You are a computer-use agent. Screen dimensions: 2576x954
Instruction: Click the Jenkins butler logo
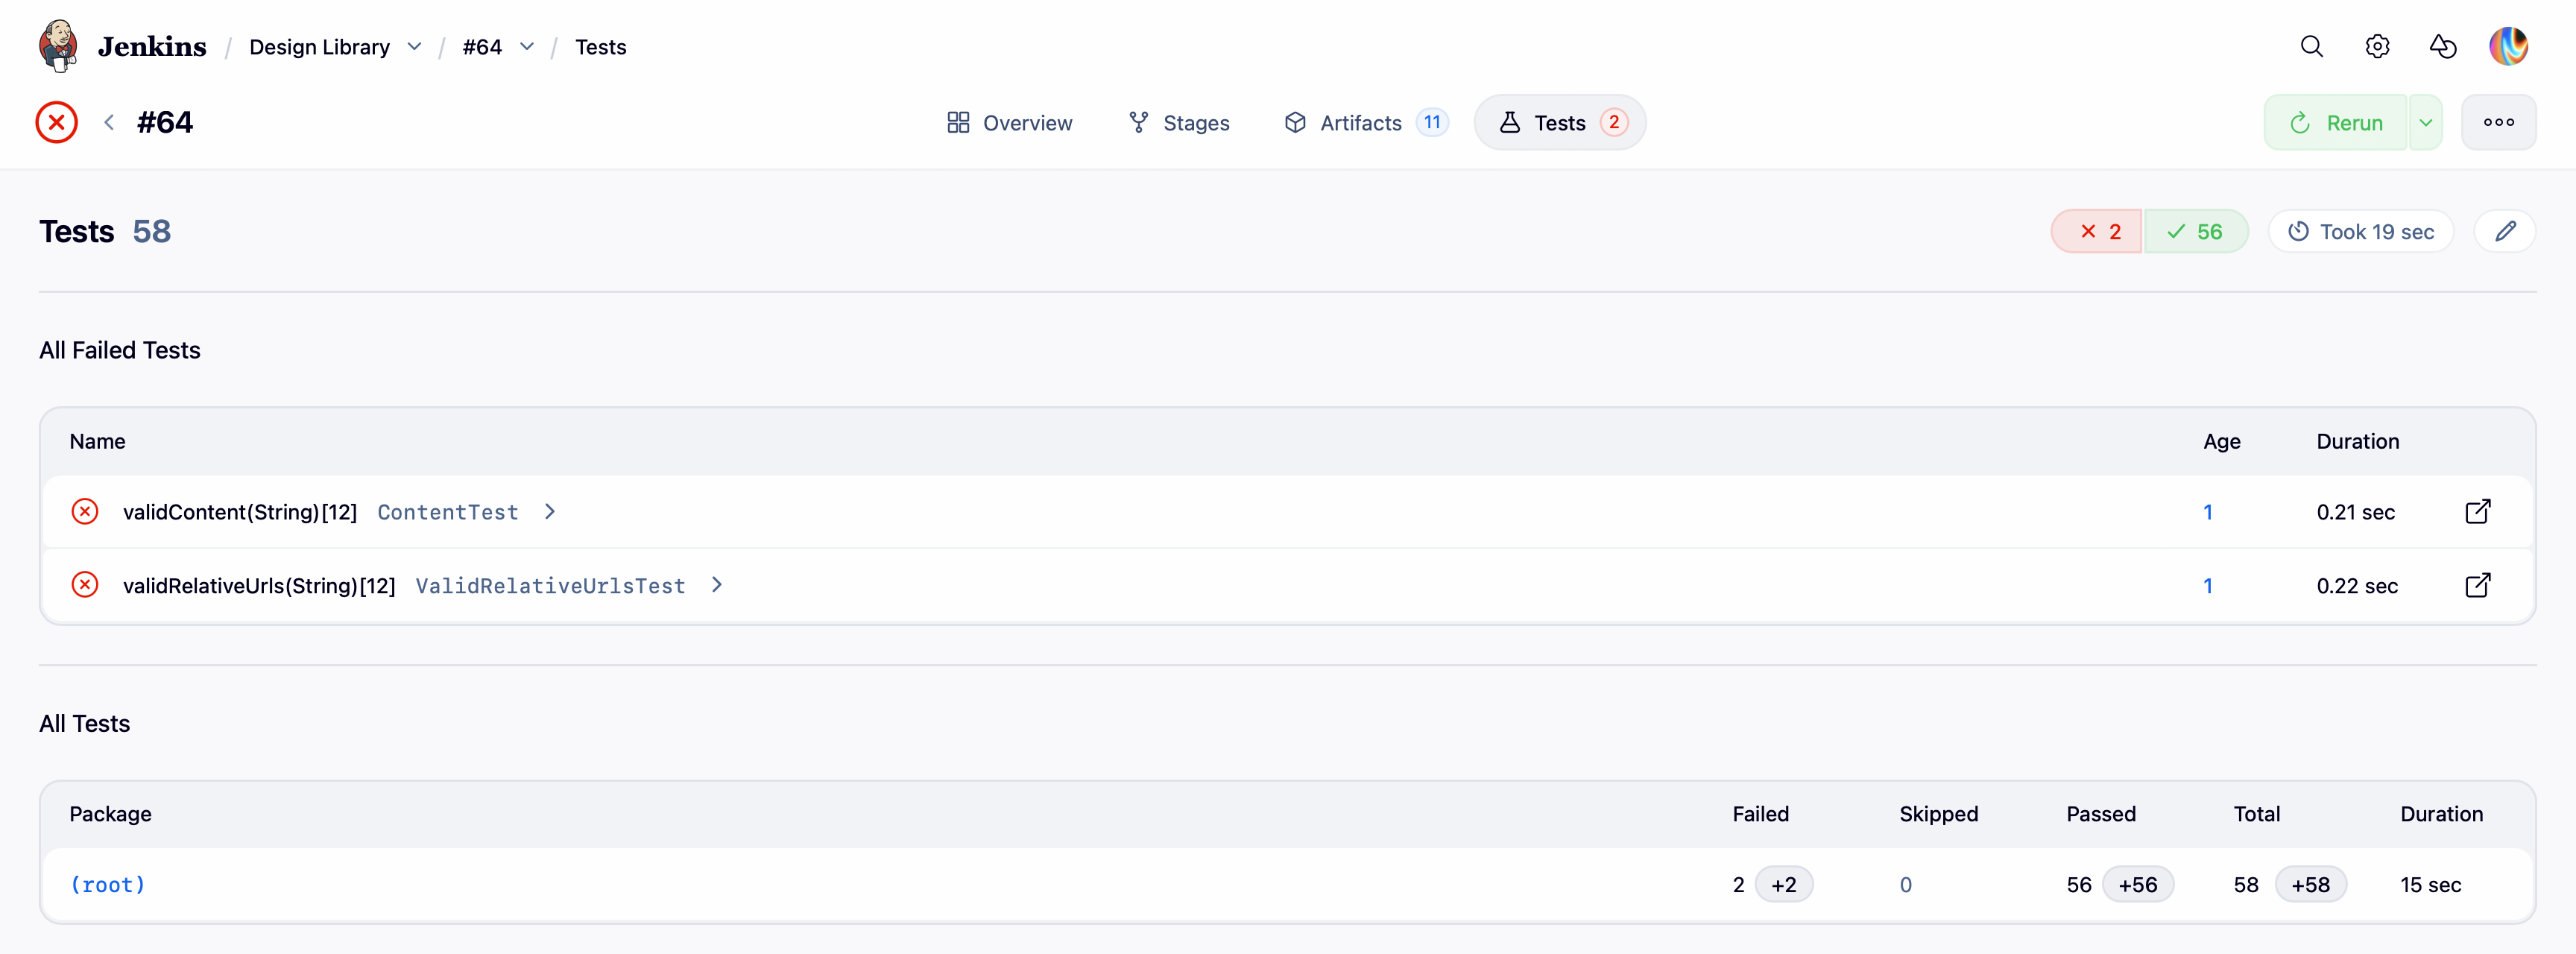pyautogui.click(x=58, y=46)
